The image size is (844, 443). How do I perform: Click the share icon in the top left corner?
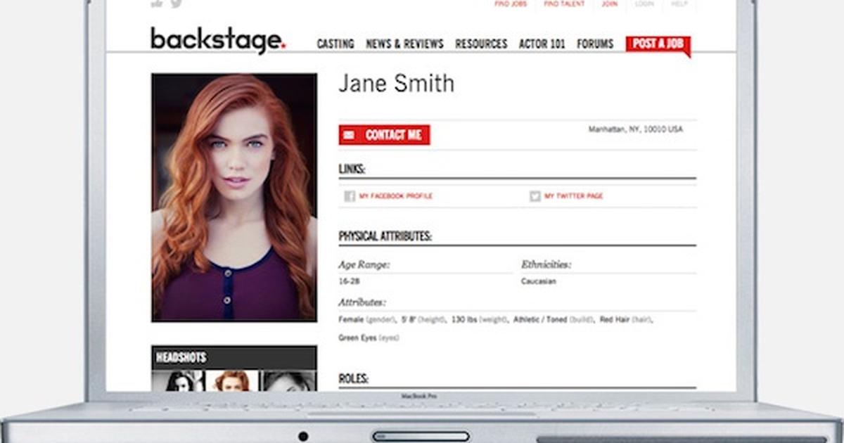(x=155, y=4)
